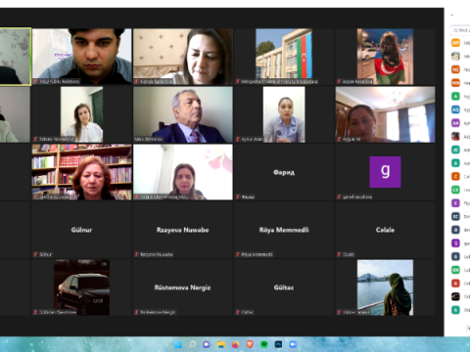Select the Gülnur participant tile
The image size is (470, 352).
(82, 230)
